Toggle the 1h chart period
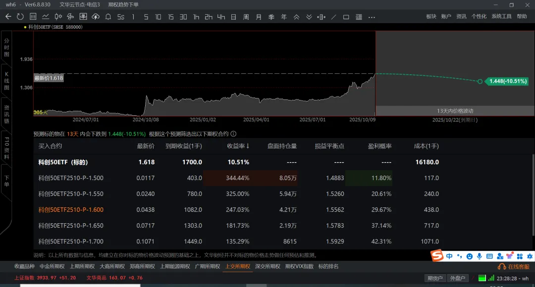The image size is (535, 287). [196, 17]
